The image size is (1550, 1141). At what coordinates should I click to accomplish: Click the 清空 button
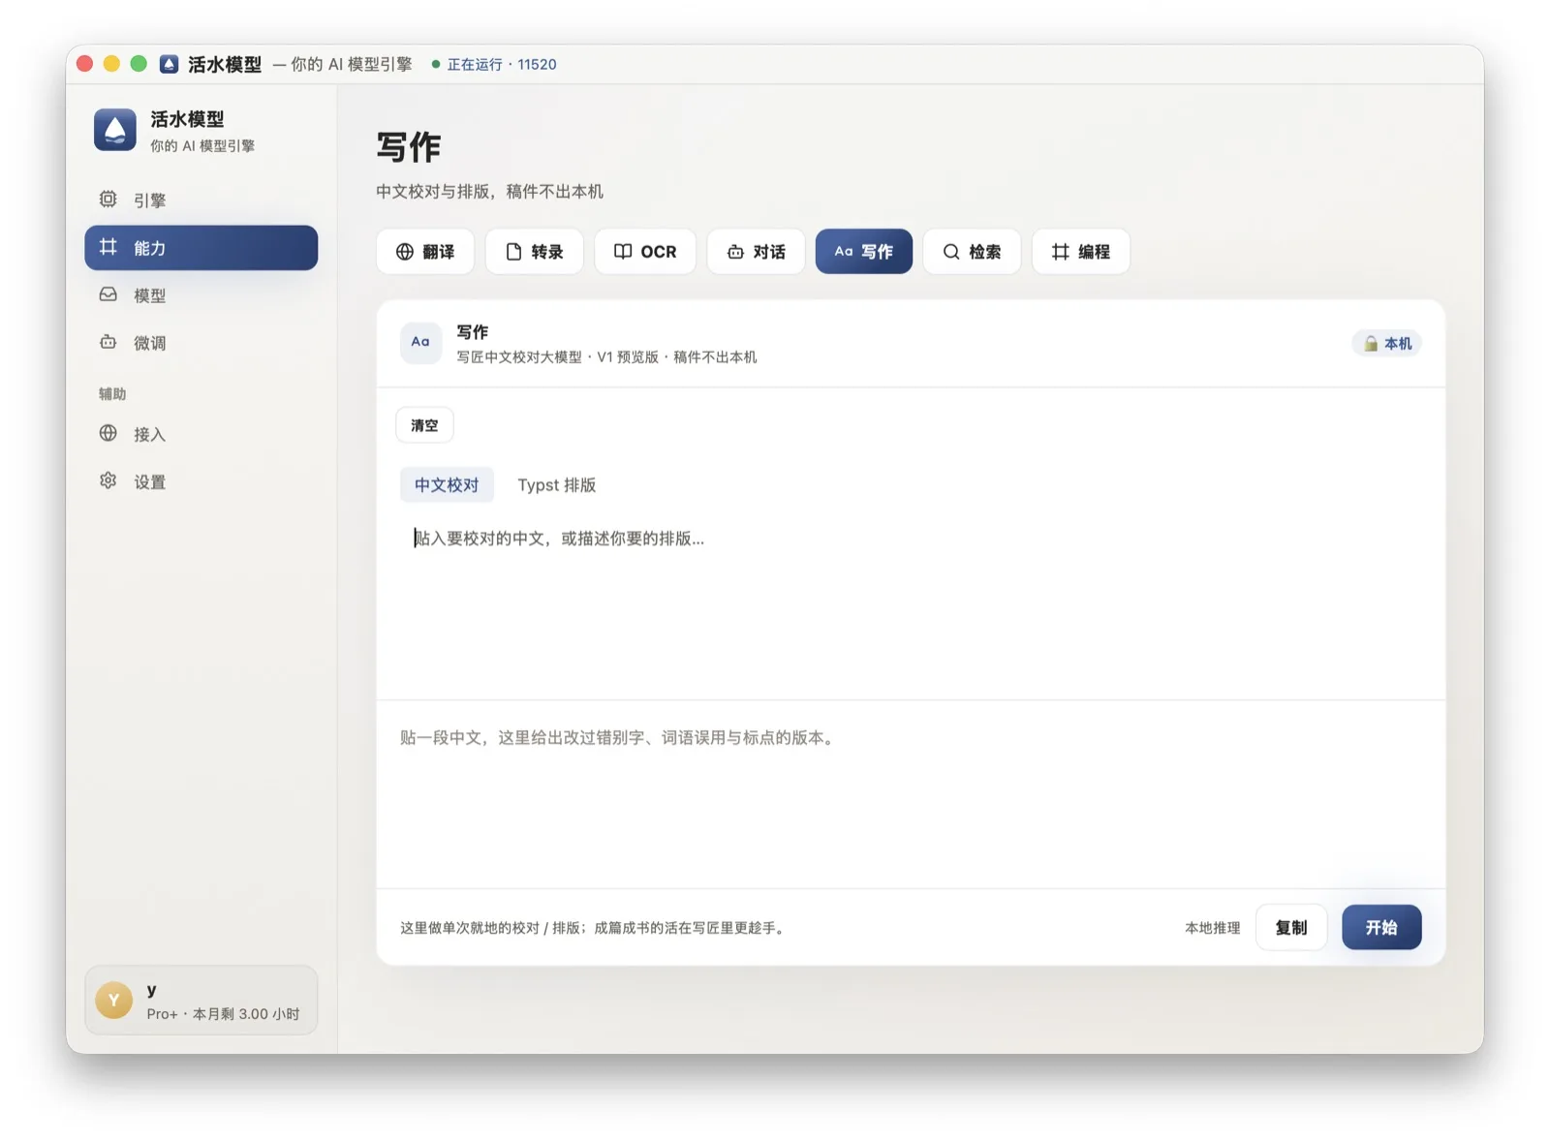tap(424, 425)
